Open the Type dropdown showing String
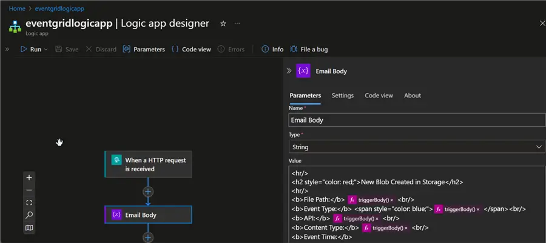The image size is (546, 243). (417, 147)
